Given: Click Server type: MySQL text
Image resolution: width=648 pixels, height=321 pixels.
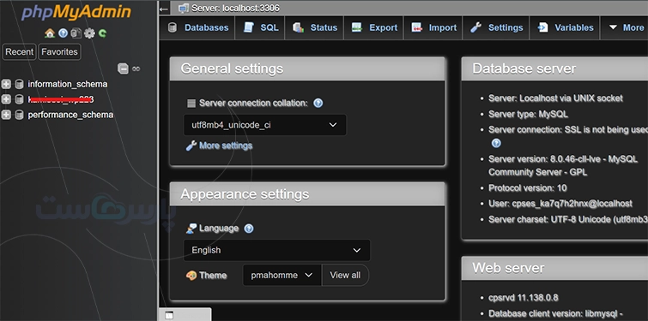Looking at the screenshot, I should coord(528,114).
